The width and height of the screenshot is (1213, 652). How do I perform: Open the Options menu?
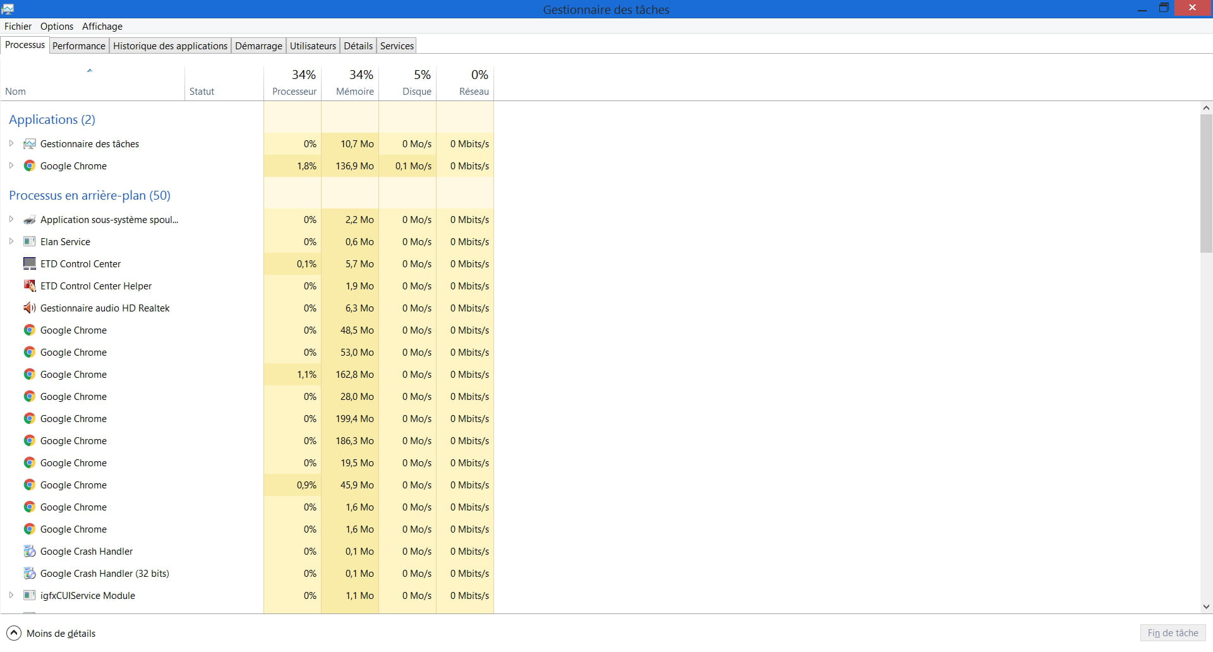[57, 27]
